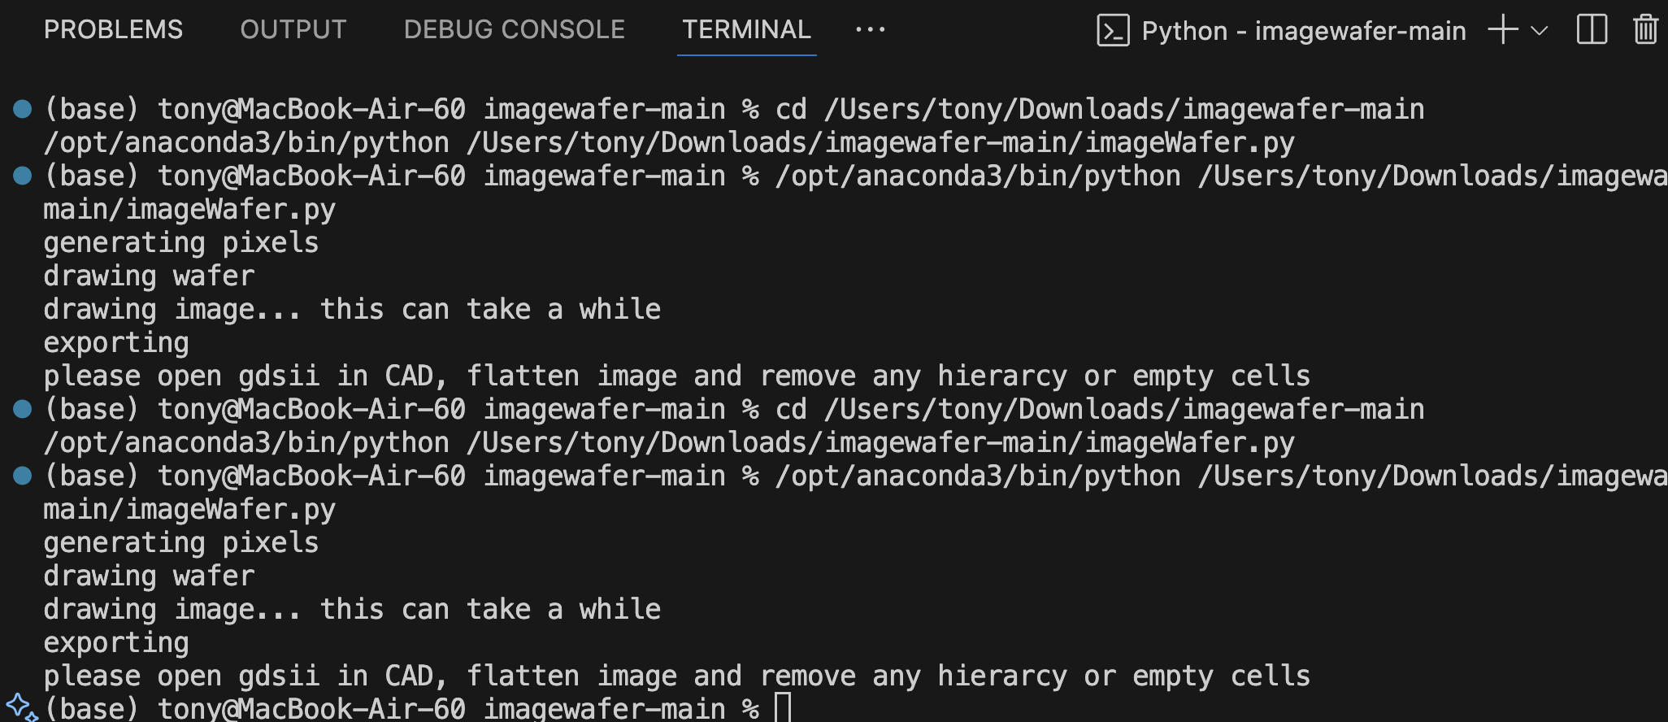Open the panel overflow actions via the ellipsis
Image resolution: width=1668 pixels, height=722 pixels.
tap(870, 31)
